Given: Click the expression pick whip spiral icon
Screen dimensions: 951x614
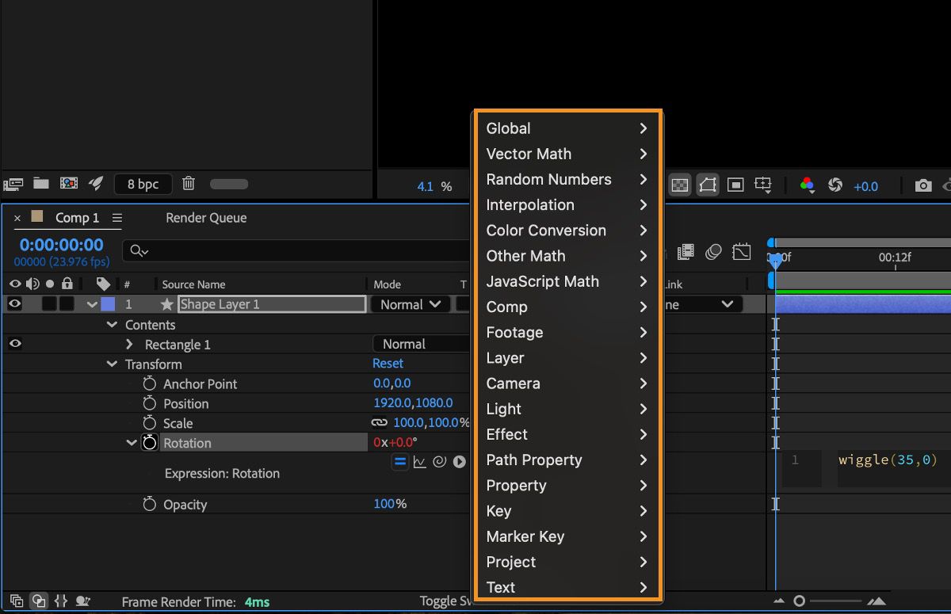Looking at the screenshot, I should 440,462.
